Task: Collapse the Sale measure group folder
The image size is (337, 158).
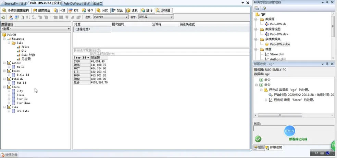Action: click(x=9, y=43)
